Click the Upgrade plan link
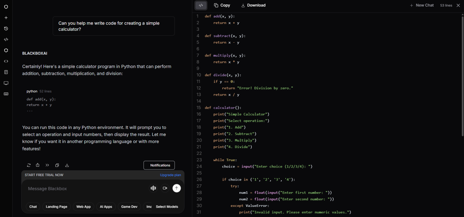The height and width of the screenshot is (217, 464). pos(170,175)
